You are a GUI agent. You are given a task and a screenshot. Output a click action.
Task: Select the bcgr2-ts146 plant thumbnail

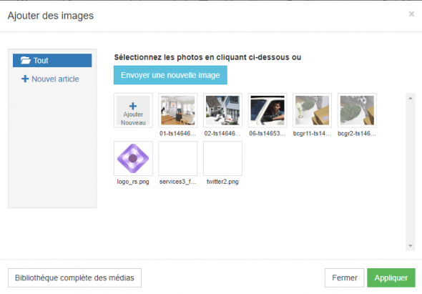(357, 110)
